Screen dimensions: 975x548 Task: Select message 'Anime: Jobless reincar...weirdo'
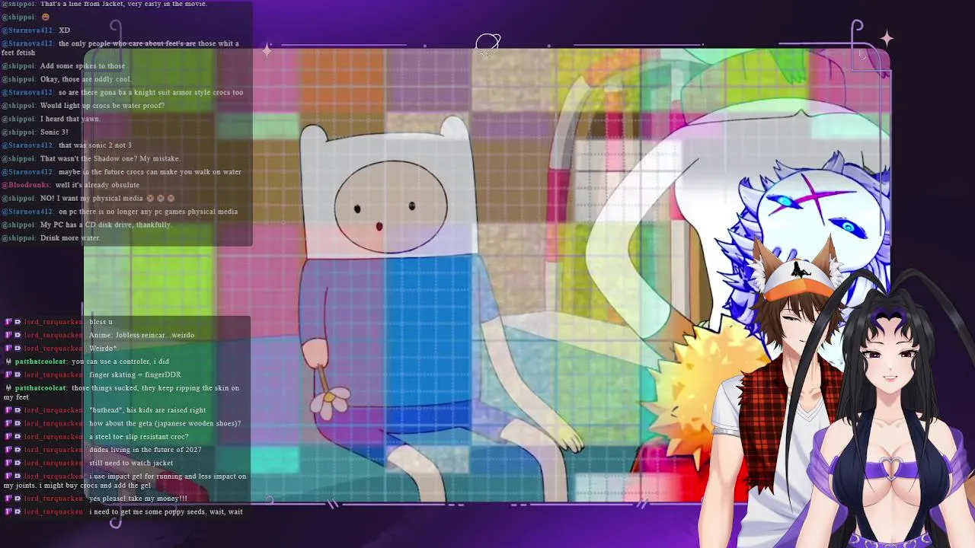pyautogui.click(x=142, y=336)
